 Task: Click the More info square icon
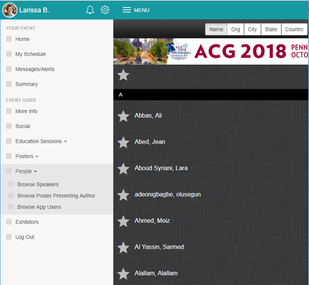pyautogui.click(x=9, y=111)
